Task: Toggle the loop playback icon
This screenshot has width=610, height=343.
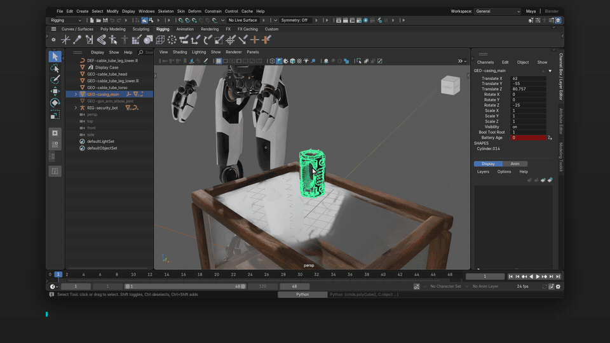Action: click(545, 286)
